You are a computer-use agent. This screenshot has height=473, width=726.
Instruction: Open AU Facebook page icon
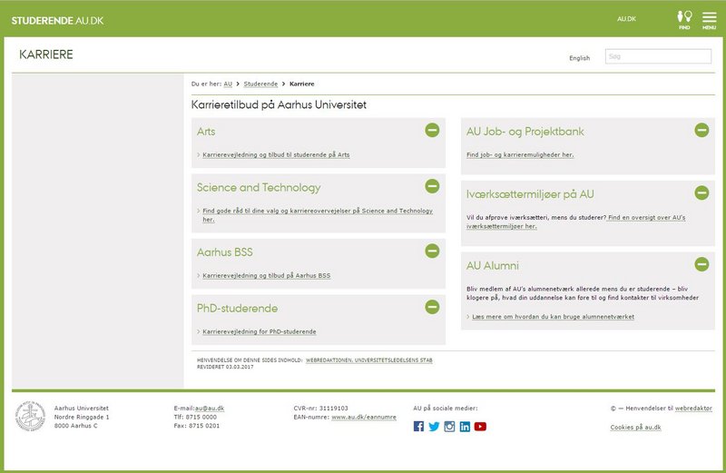tap(418, 426)
